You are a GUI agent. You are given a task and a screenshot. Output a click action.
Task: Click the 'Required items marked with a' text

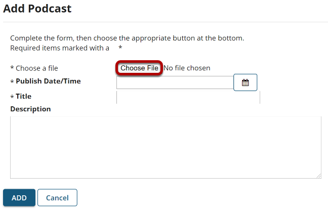60,48
